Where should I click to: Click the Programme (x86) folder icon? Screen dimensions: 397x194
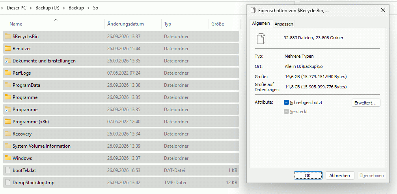point(8,122)
